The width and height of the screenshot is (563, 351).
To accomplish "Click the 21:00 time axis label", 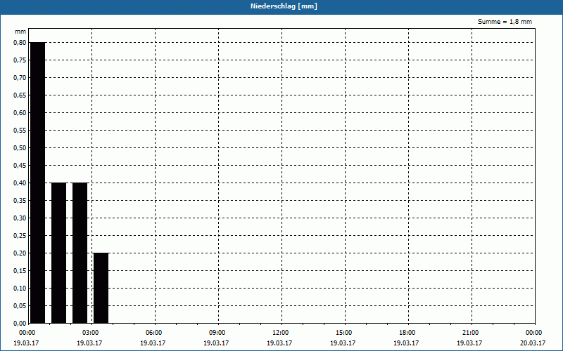I will coord(470,333).
